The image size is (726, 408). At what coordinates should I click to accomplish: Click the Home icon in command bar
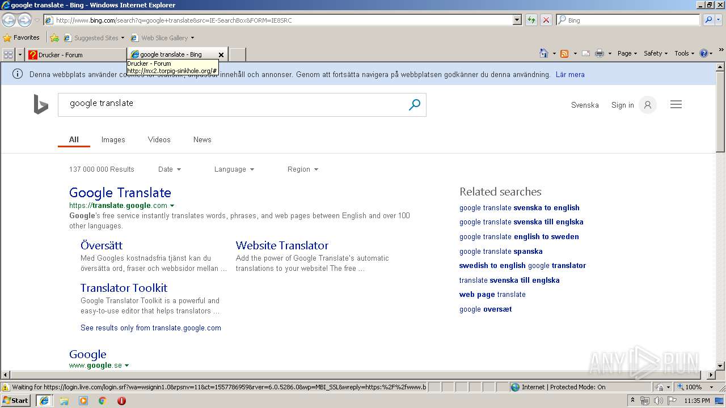(543, 53)
